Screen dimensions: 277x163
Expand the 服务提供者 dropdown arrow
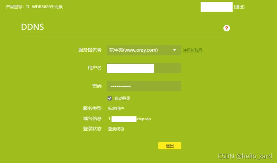175,50
